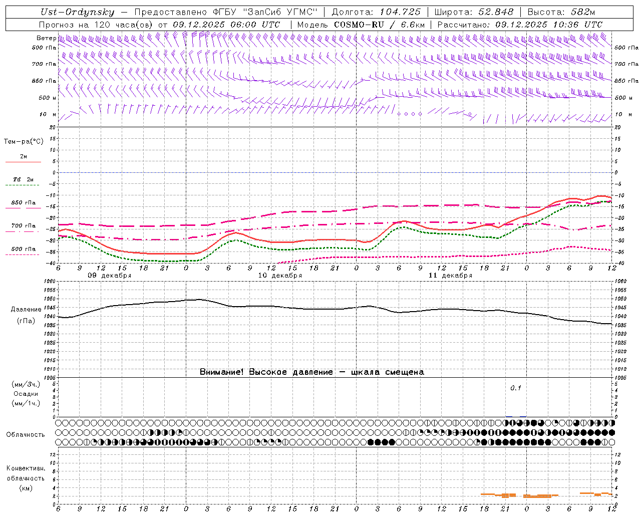641x513 pixels.
Task: Click the Долгота: 104.725 value
Action: click(x=376, y=12)
